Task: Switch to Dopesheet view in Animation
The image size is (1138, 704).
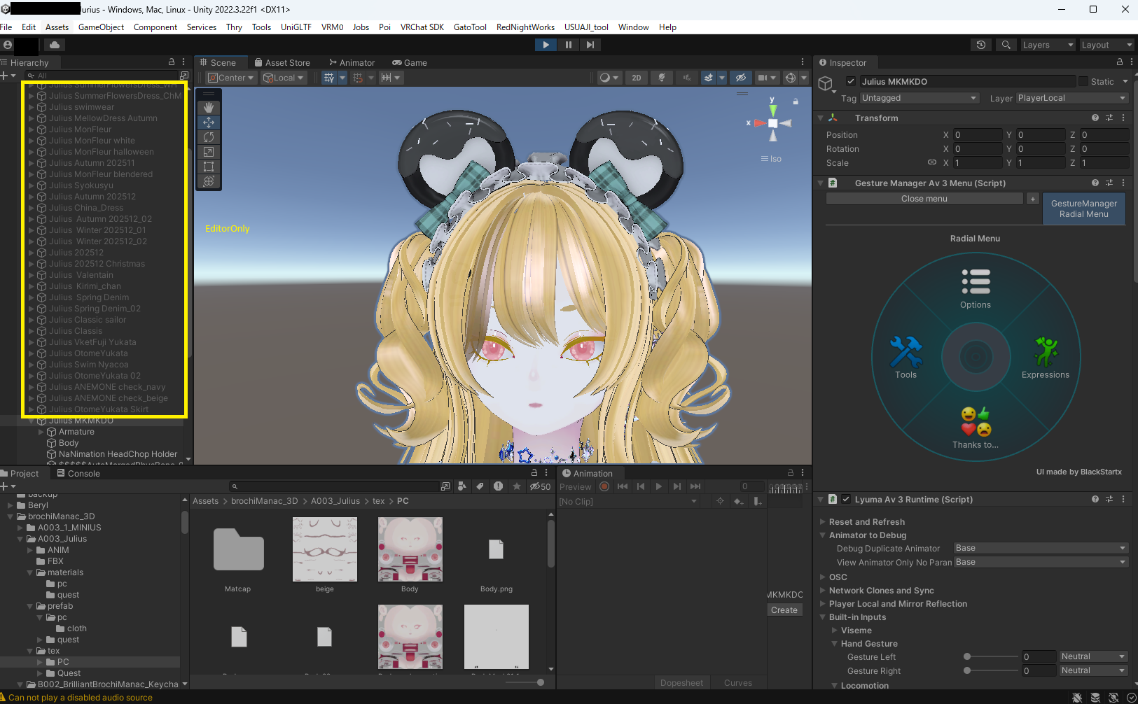Action: [x=681, y=683]
